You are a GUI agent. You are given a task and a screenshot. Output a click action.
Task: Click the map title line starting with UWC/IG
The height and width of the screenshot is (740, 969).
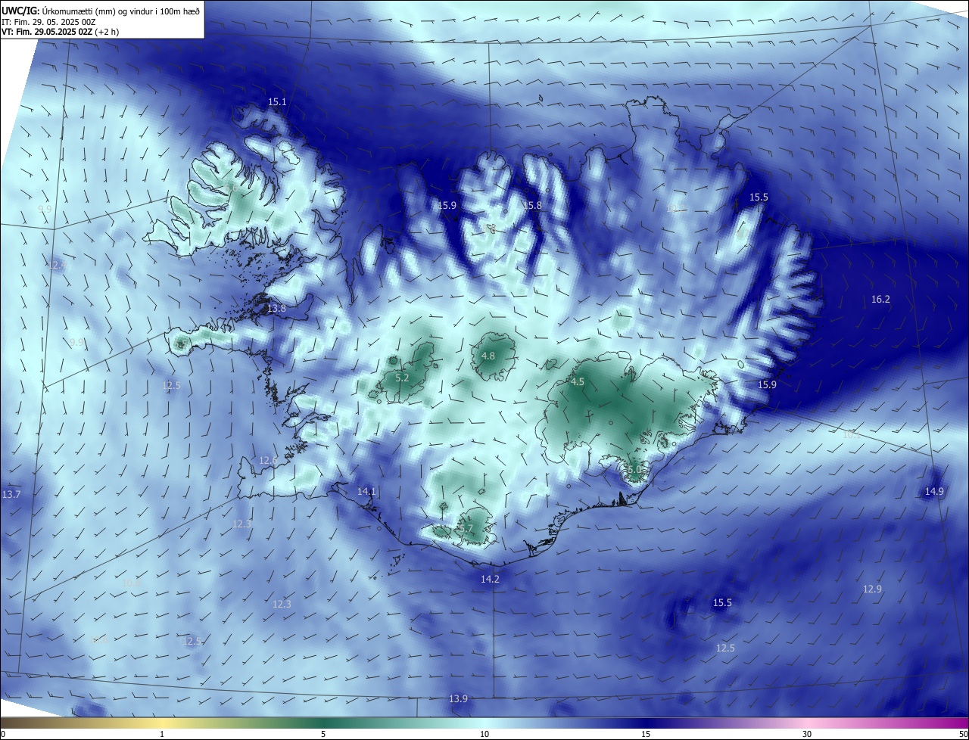coord(101,11)
